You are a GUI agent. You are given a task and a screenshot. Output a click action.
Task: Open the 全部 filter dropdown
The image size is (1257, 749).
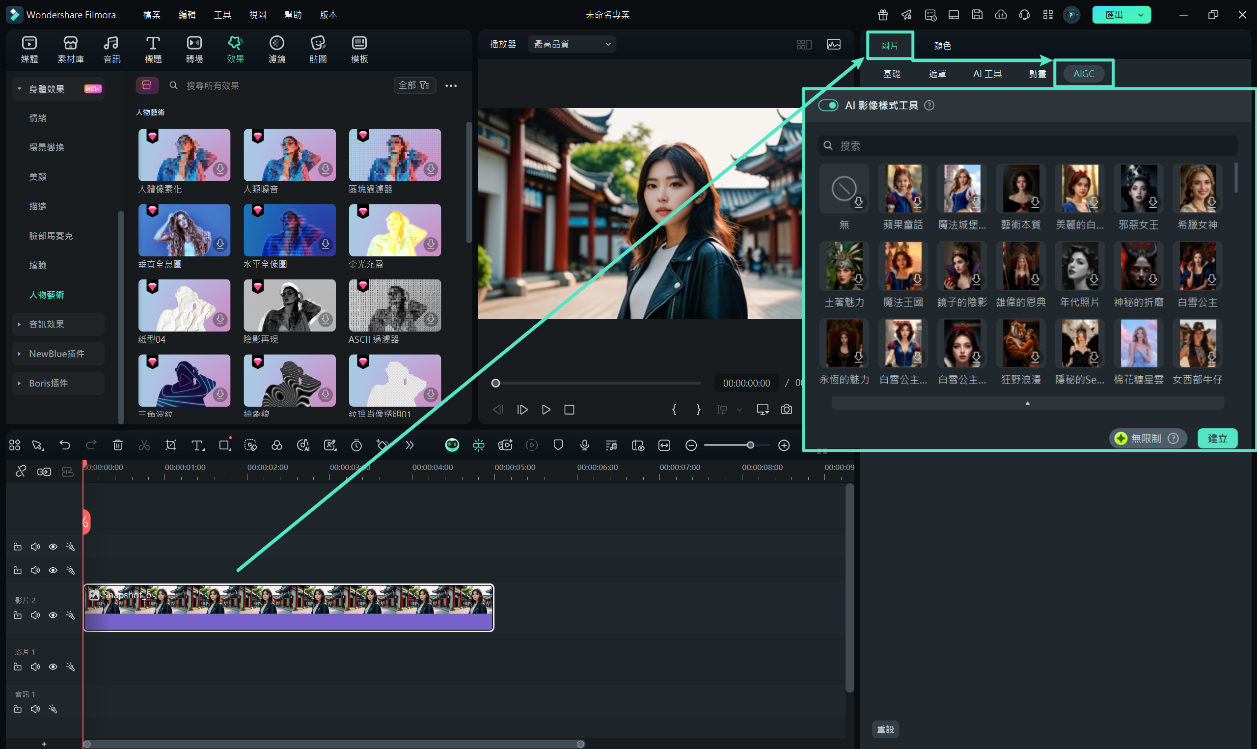click(x=414, y=85)
